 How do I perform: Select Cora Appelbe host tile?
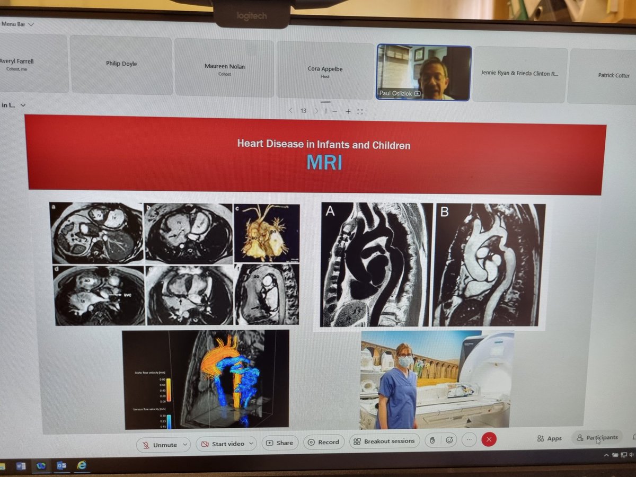325,70
